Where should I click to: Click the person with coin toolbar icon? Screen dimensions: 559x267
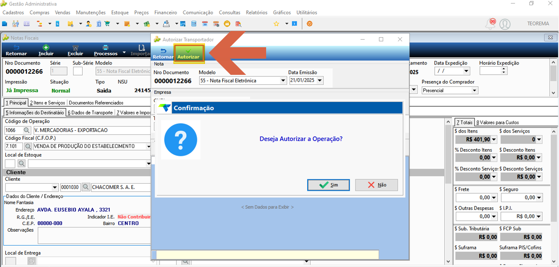pyautogui.click(x=88, y=24)
